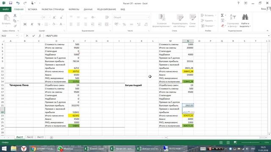271x152 pixels.
Task: Click the AutoSum sigma icon
Action: click(222, 16)
